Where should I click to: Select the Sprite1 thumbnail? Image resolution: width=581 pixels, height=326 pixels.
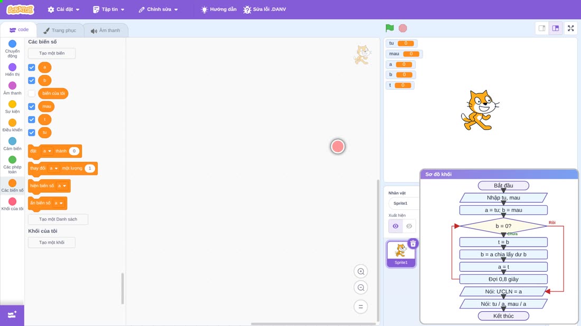coord(401,254)
